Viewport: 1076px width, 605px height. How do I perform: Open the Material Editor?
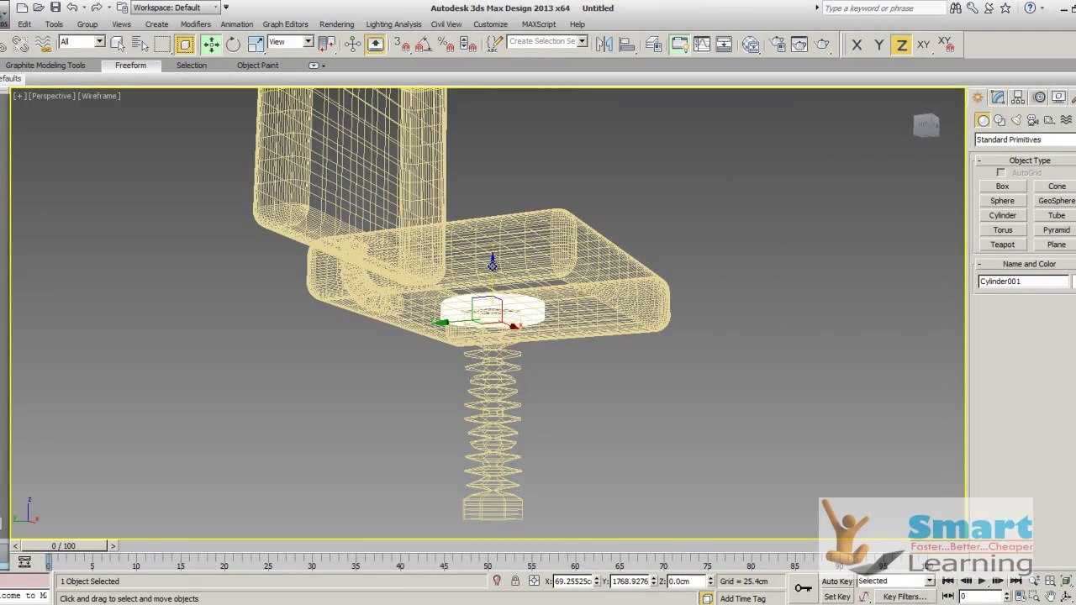[x=751, y=45]
